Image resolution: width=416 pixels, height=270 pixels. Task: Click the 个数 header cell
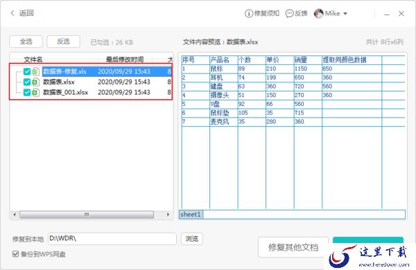pyautogui.click(x=252, y=60)
